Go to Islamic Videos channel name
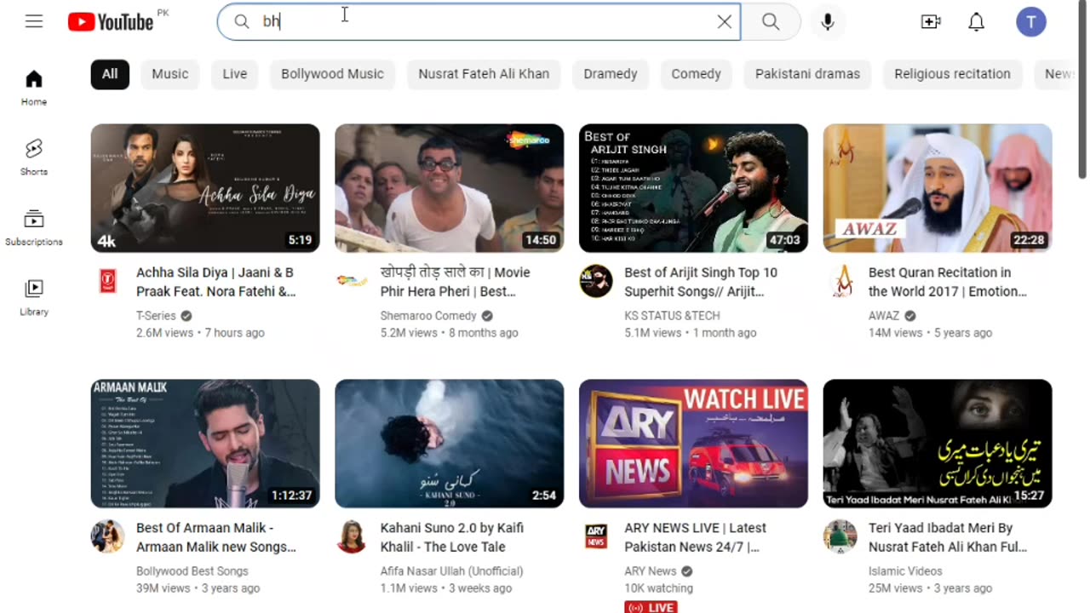The height and width of the screenshot is (613, 1090). click(x=905, y=571)
